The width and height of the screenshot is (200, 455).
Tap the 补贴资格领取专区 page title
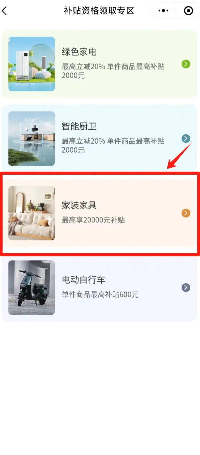pyautogui.click(x=99, y=11)
